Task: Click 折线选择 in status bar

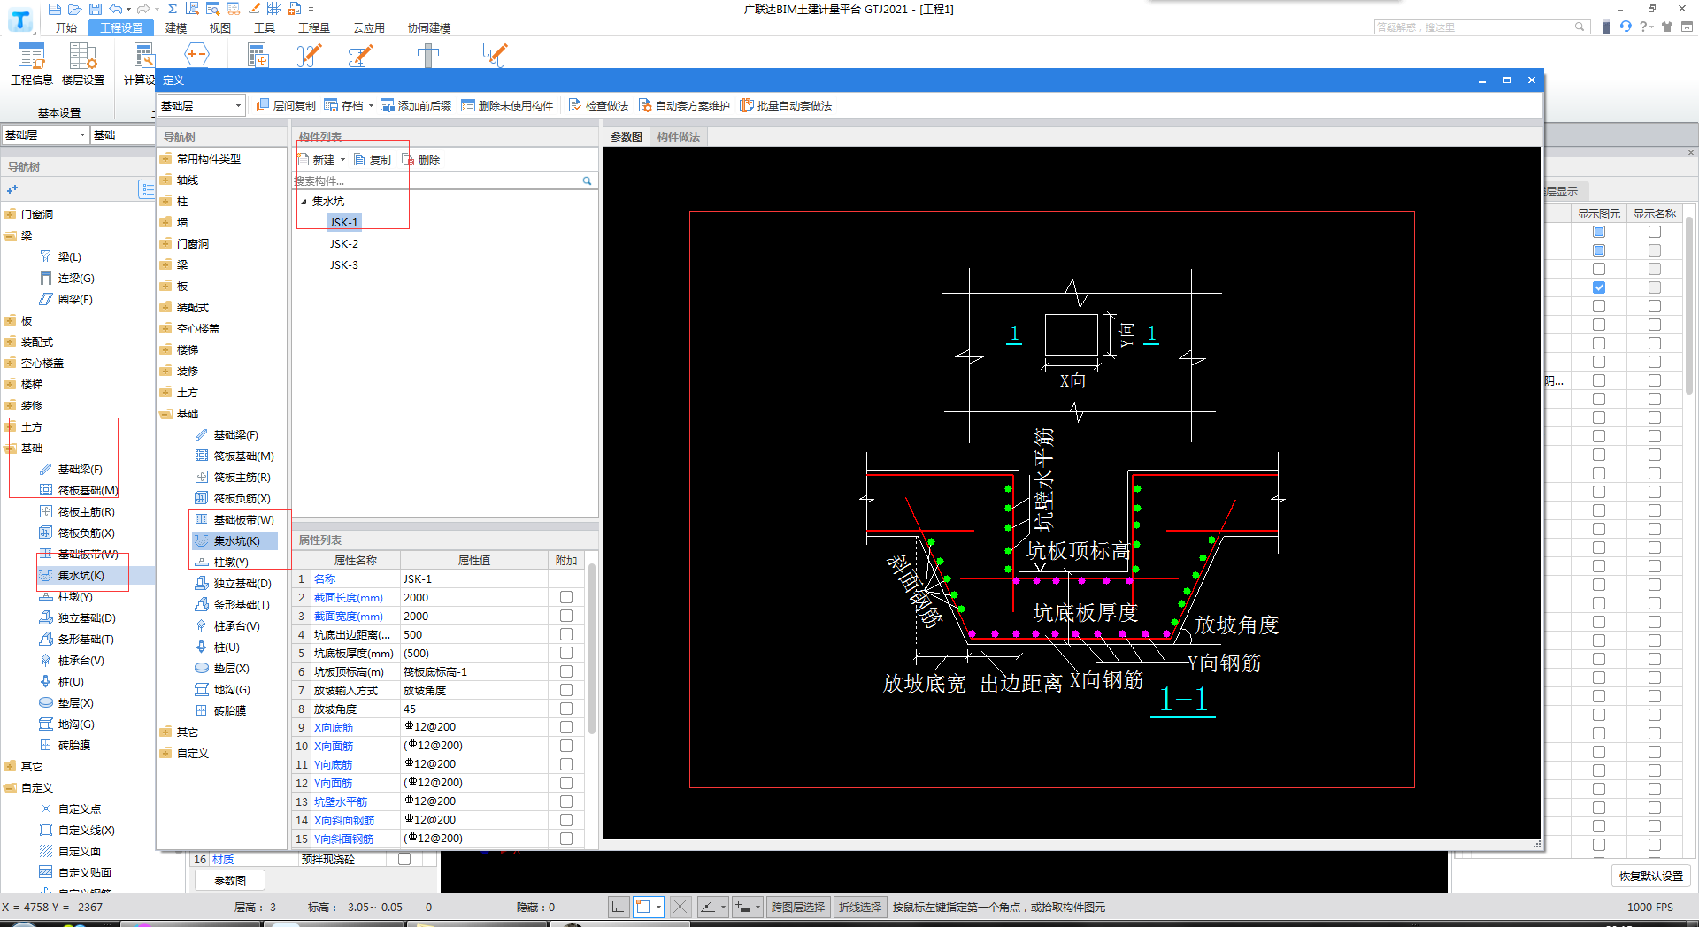Action: point(860,907)
